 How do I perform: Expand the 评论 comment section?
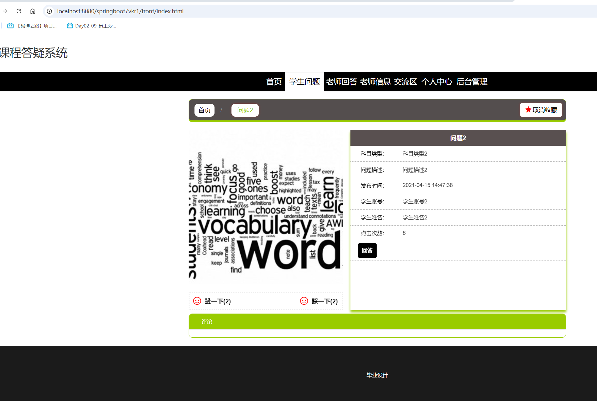(207, 321)
